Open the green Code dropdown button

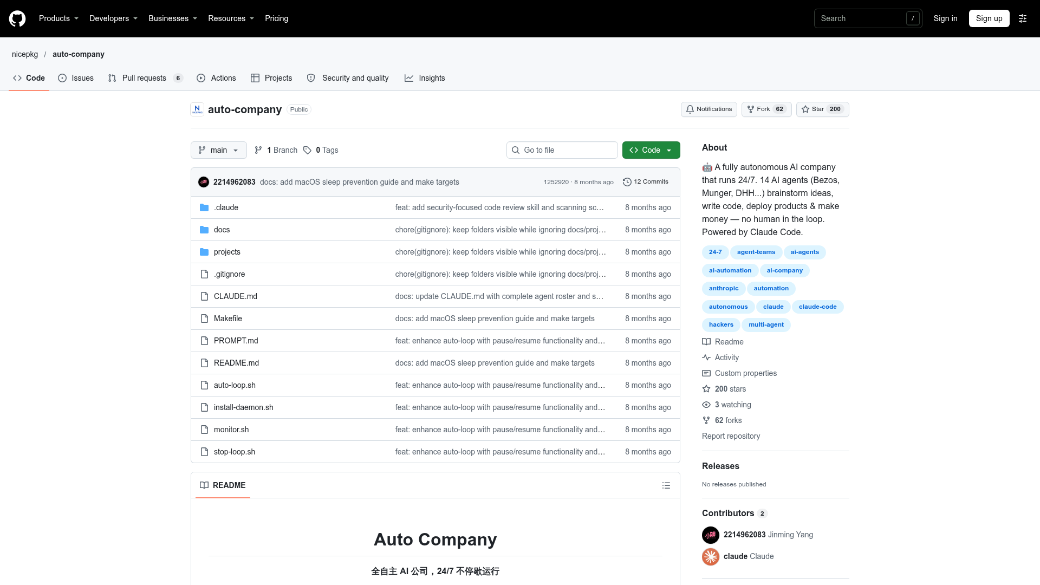[x=651, y=150]
